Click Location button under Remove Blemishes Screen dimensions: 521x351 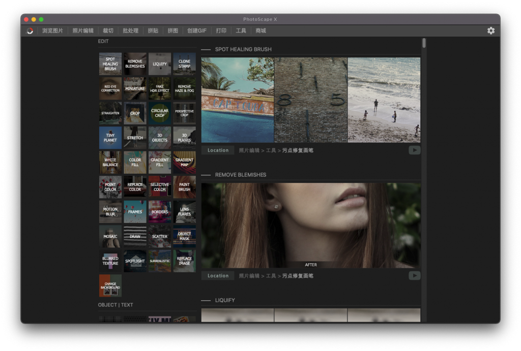(x=218, y=276)
